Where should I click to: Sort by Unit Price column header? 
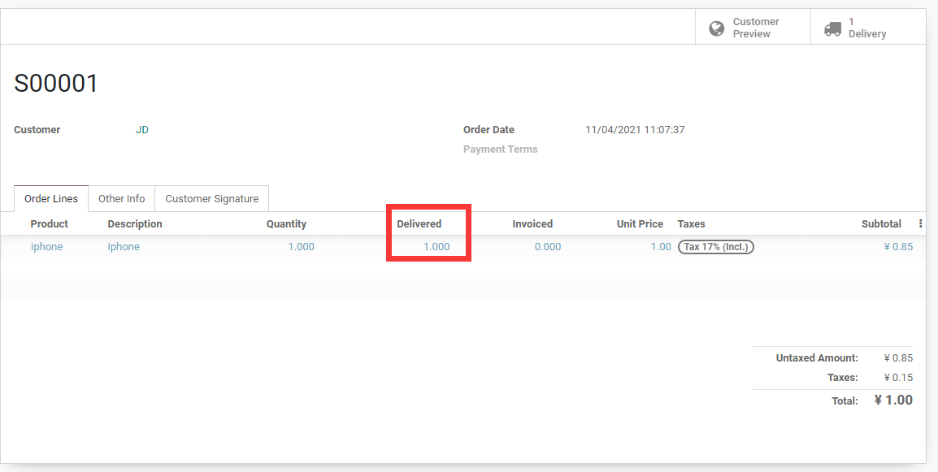pos(640,223)
